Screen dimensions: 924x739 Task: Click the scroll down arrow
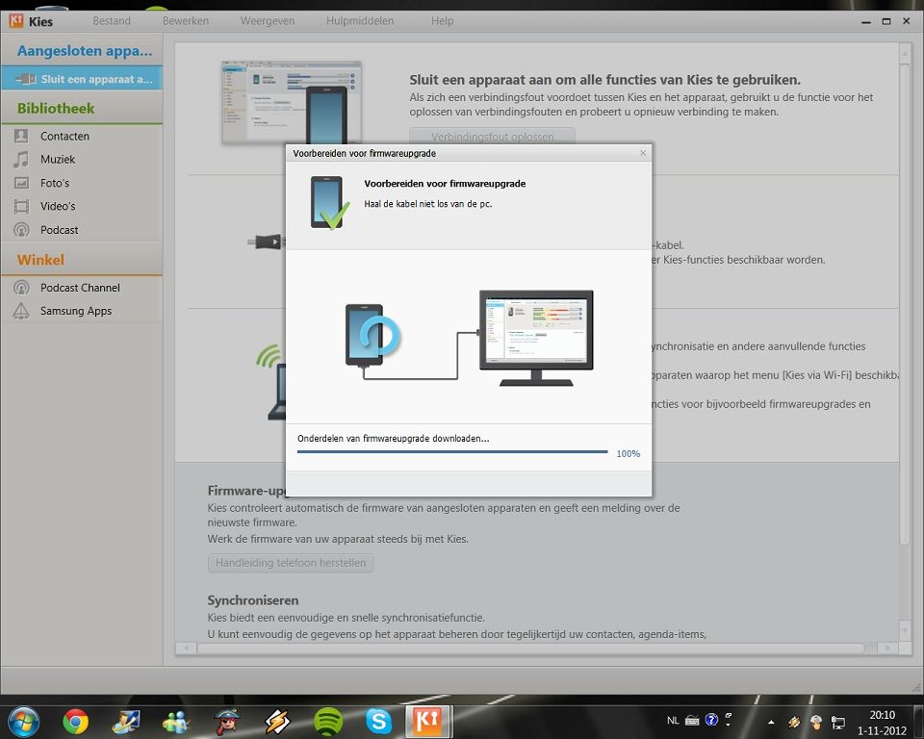[905, 630]
